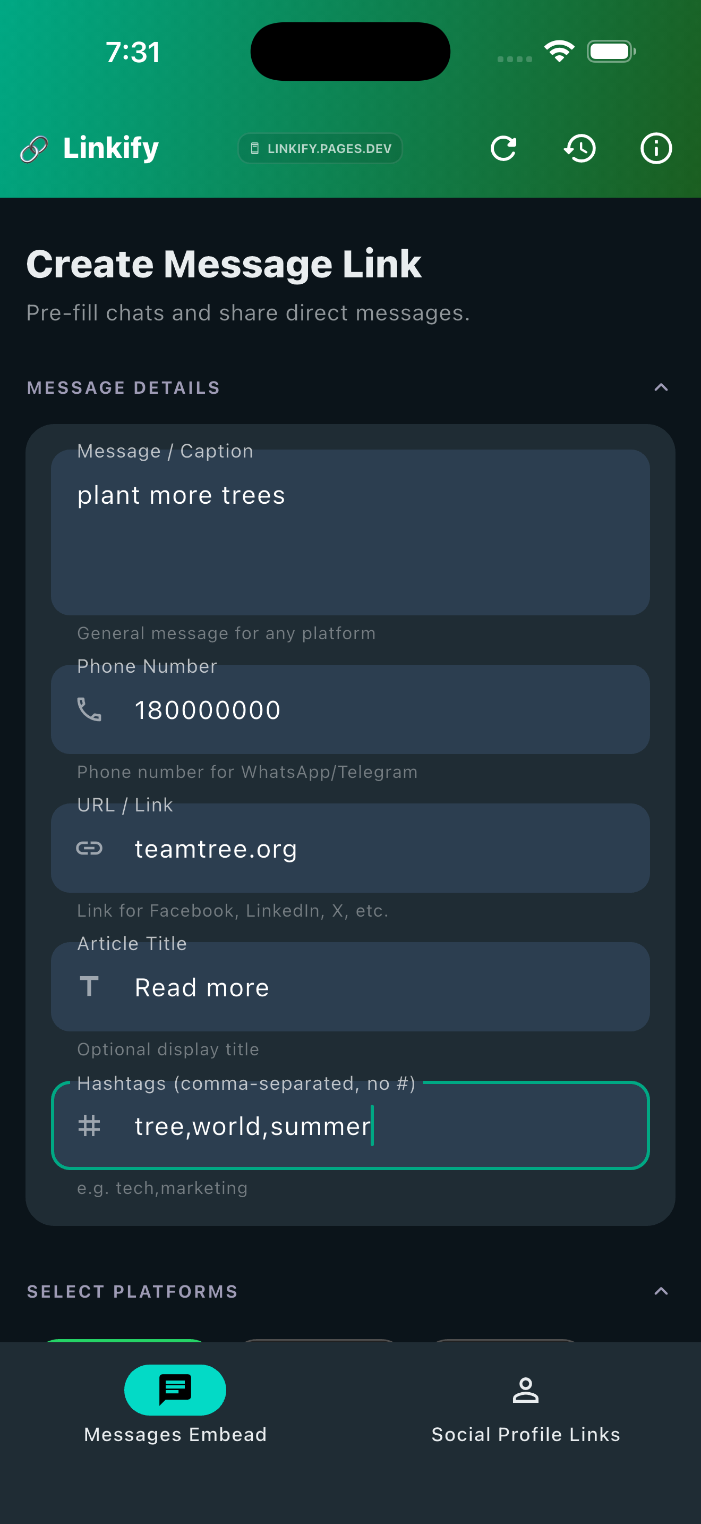Click the Article Title field containing Read more
701x1524 pixels.
coord(350,986)
